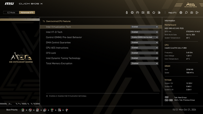Screen dimensions: 203x114
Task: Click the exit BIOS icon
Action: [197, 12]
